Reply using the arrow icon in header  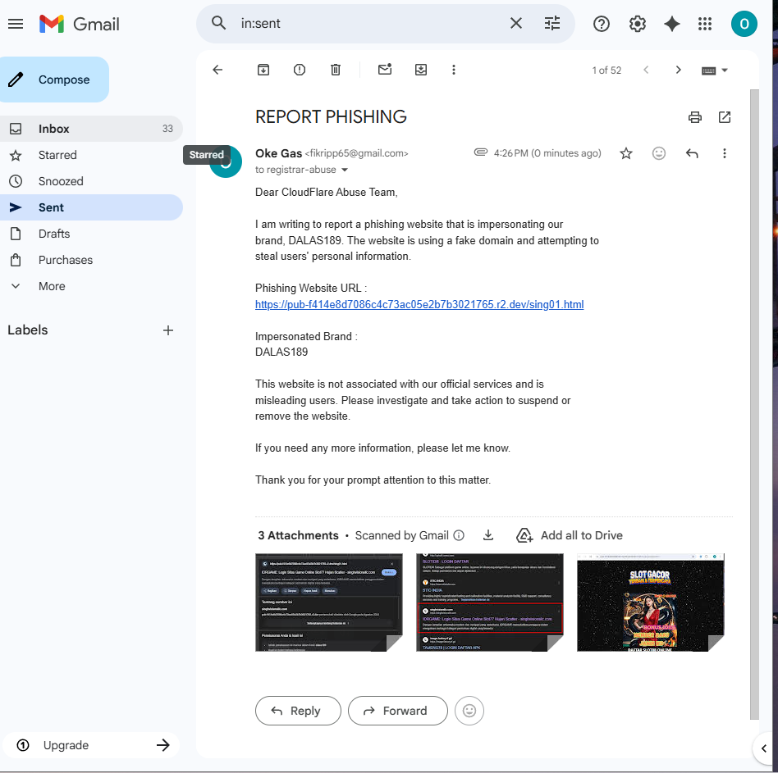(692, 153)
